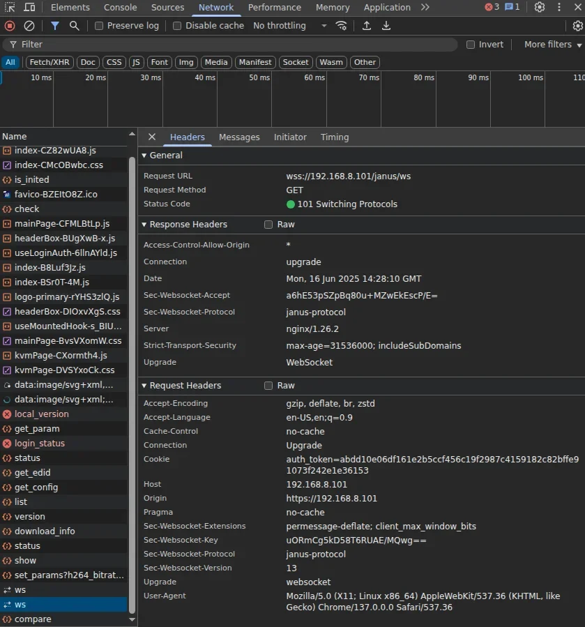Image resolution: width=585 pixels, height=627 pixels.
Task: Show All request types
Action: point(10,62)
